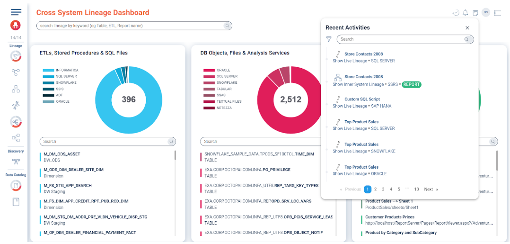Open the recent activities clock icon

[456, 13]
